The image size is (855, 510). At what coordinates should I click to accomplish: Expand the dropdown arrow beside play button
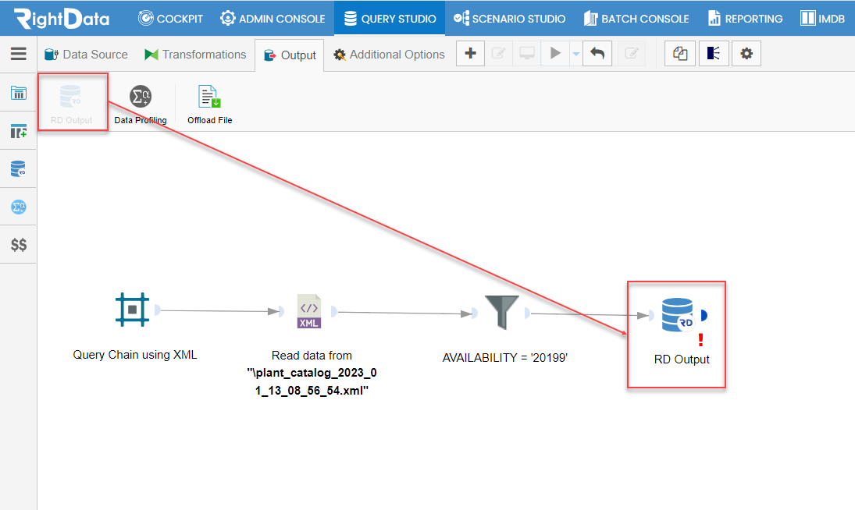(x=575, y=54)
